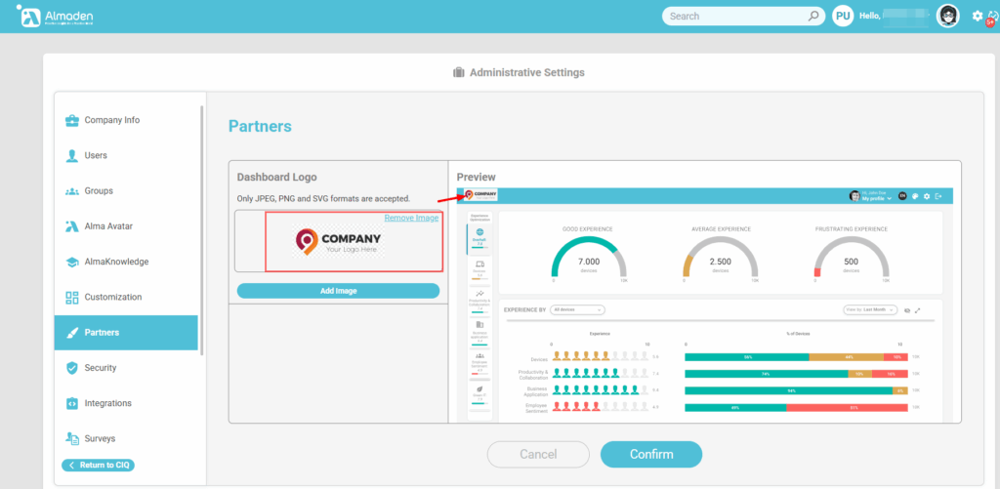Open the Users settings section

(x=96, y=155)
